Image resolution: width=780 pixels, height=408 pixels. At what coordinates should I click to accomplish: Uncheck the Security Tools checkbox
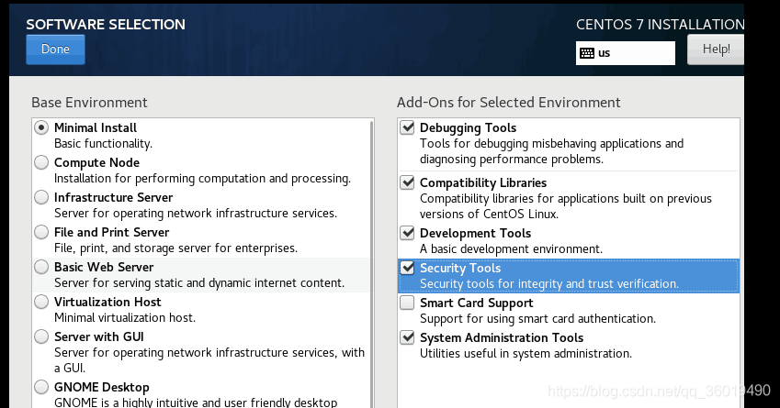coord(408,269)
